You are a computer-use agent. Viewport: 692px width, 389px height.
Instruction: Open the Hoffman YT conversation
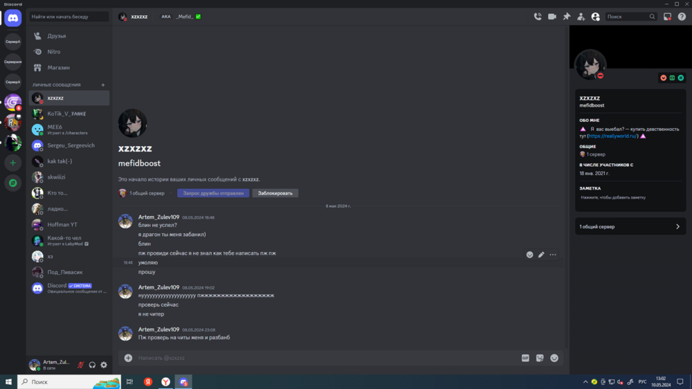coord(69,225)
